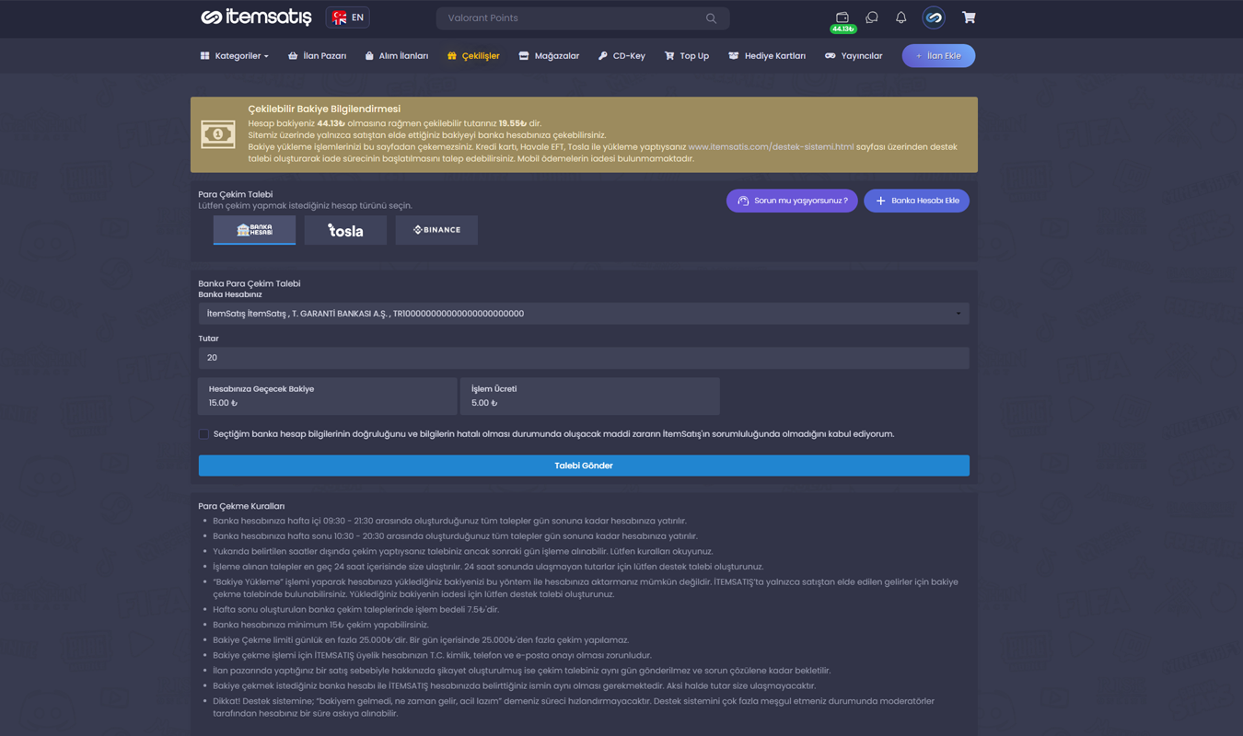Open Hediye Kartları page

pos(767,56)
